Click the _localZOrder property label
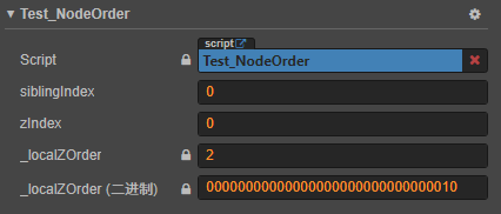 (x=61, y=155)
